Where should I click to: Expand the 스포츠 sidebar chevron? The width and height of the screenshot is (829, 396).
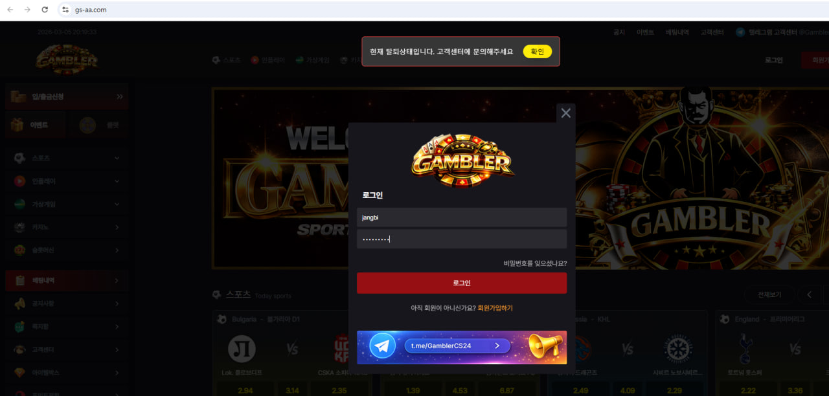[x=117, y=158]
